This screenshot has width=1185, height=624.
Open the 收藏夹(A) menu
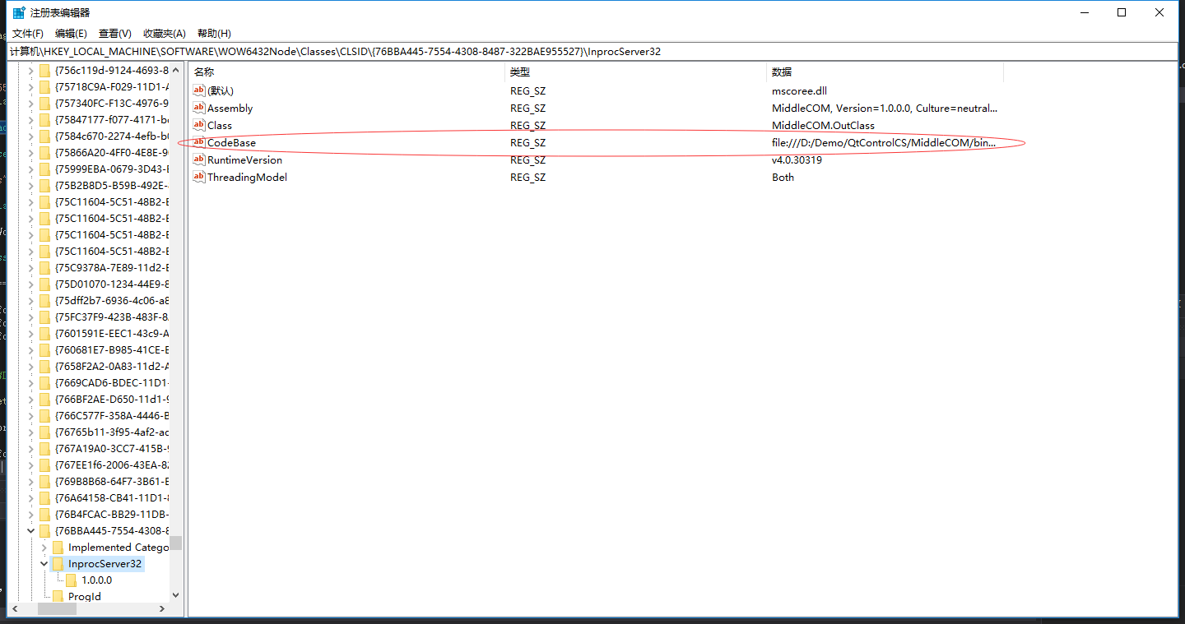tap(165, 33)
